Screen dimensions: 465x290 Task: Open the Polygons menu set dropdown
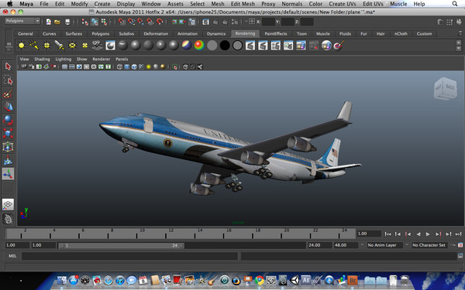tap(22, 21)
